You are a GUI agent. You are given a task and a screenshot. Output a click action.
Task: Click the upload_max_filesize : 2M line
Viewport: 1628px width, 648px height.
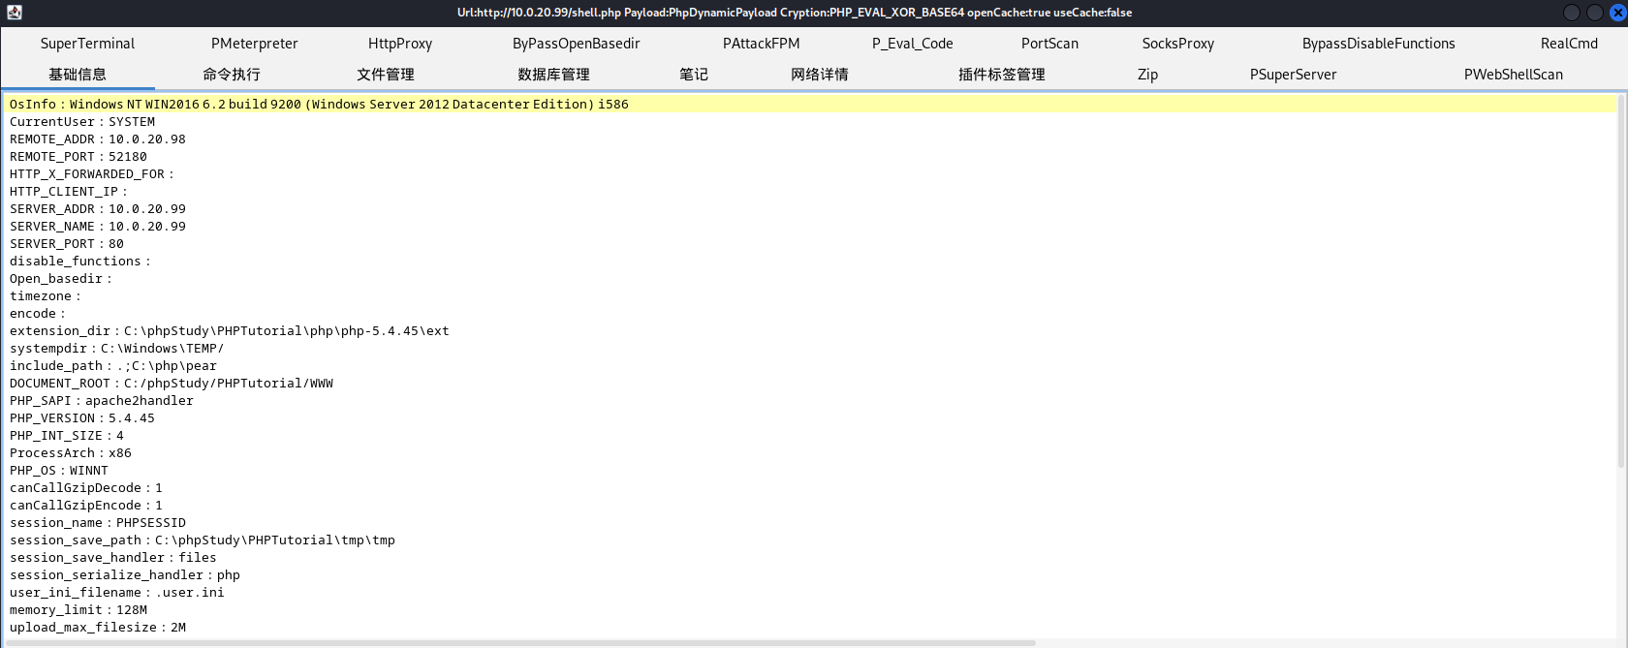pos(98,627)
